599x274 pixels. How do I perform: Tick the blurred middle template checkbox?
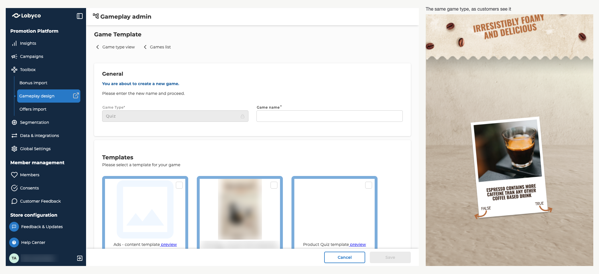(x=274, y=185)
